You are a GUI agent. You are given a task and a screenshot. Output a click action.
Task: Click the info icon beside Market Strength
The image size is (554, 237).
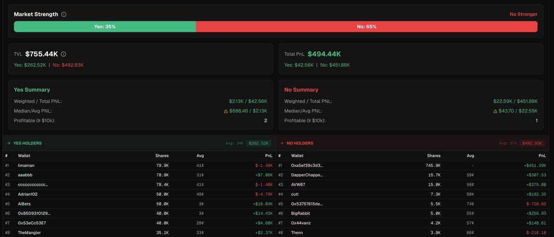click(x=64, y=14)
